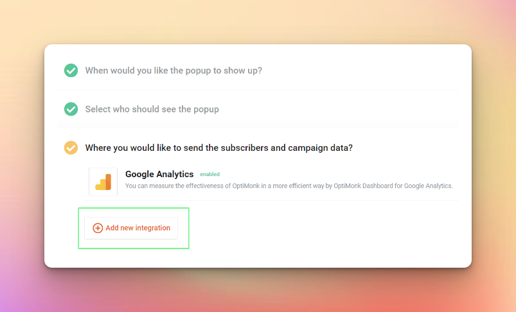Click the Google Analytics bar chart logo
Image resolution: width=516 pixels, height=312 pixels.
(x=103, y=182)
